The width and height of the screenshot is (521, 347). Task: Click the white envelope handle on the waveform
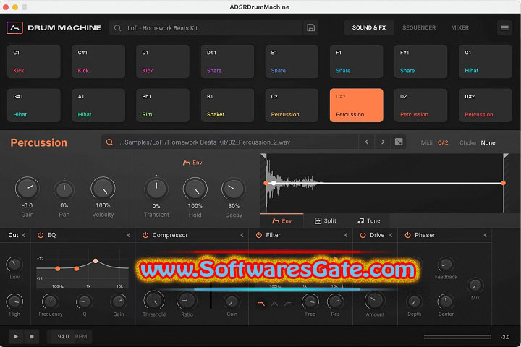click(x=274, y=183)
